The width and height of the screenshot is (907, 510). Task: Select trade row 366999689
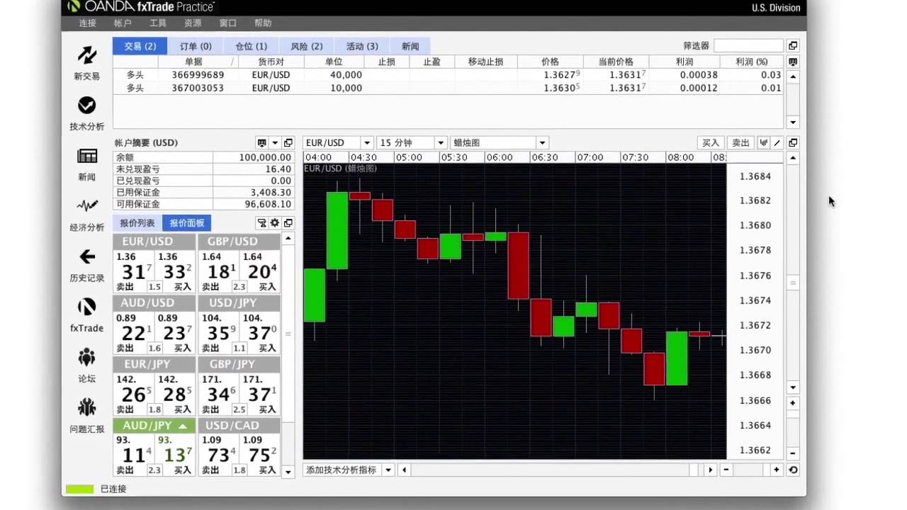[449, 74]
